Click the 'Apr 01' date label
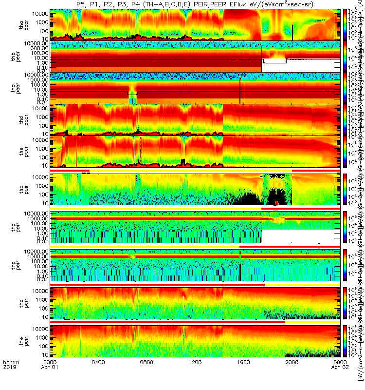Screen dimensions: 365x390 click(x=50, y=368)
